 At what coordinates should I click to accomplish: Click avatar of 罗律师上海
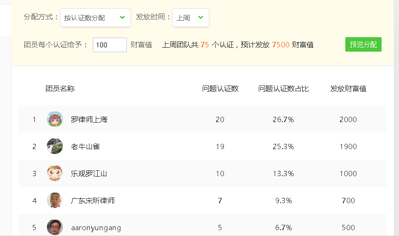click(x=55, y=119)
